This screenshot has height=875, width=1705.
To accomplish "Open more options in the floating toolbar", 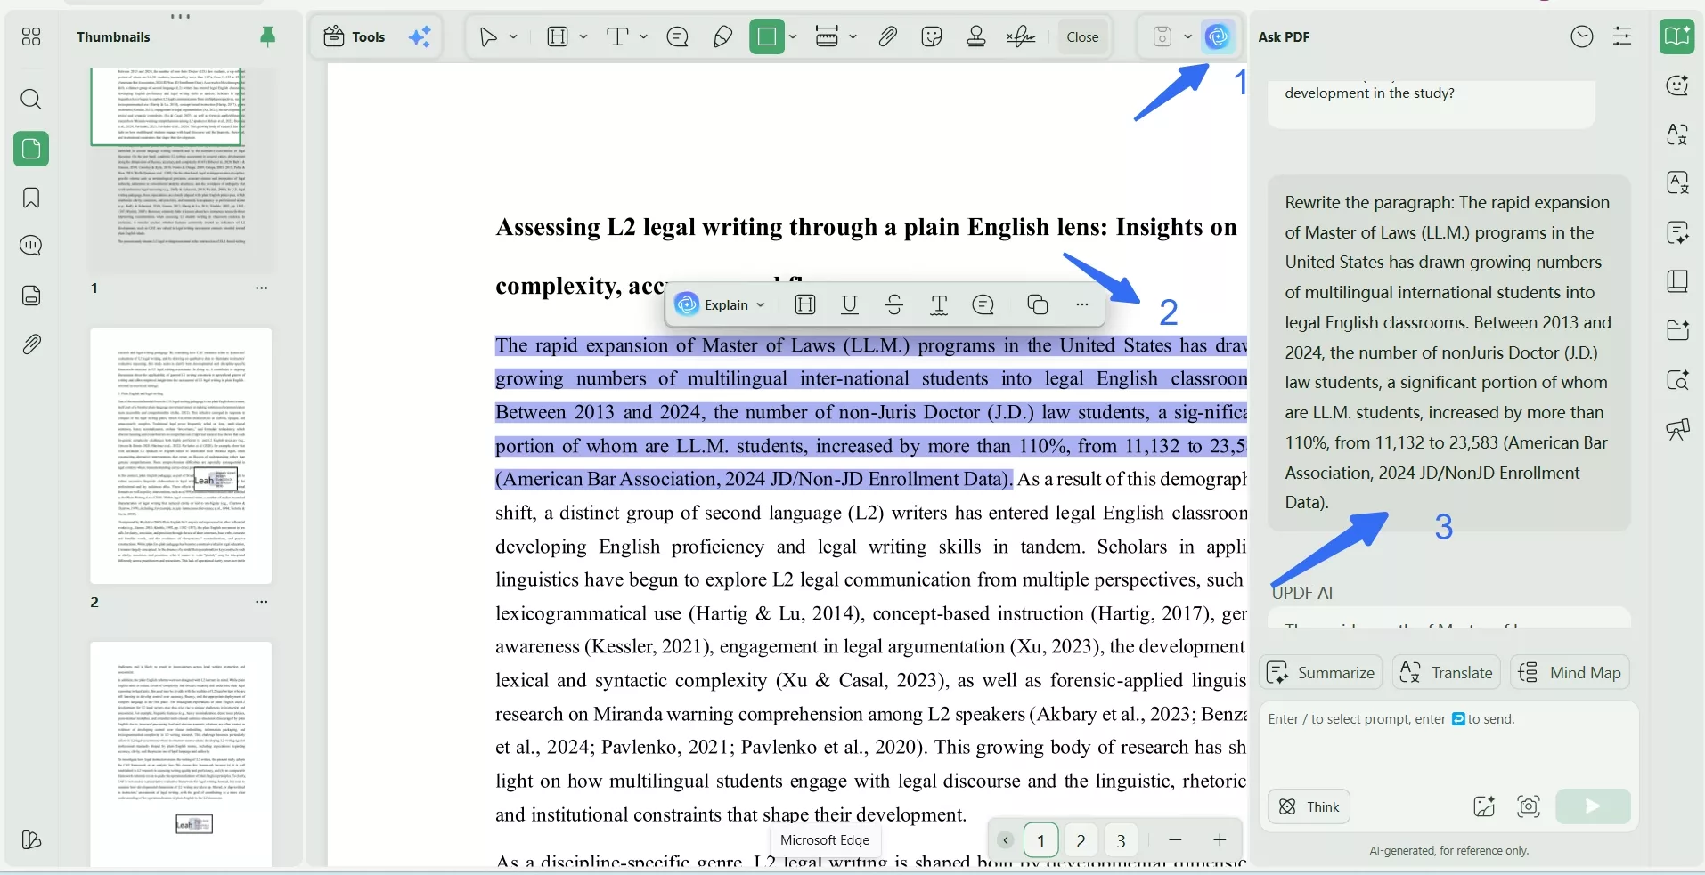I will click(x=1082, y=304).
